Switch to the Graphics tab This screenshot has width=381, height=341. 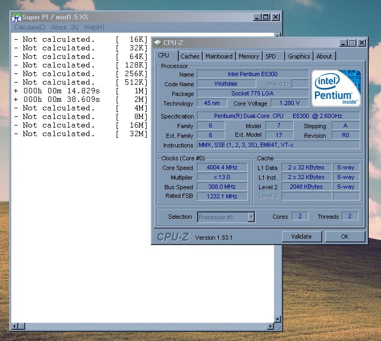(299, 56)
